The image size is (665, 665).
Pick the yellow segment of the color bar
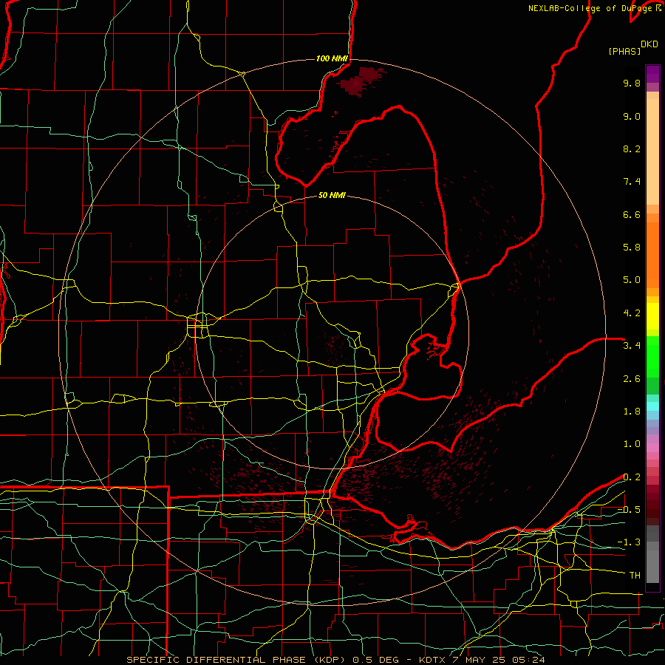tap(652, 316)
